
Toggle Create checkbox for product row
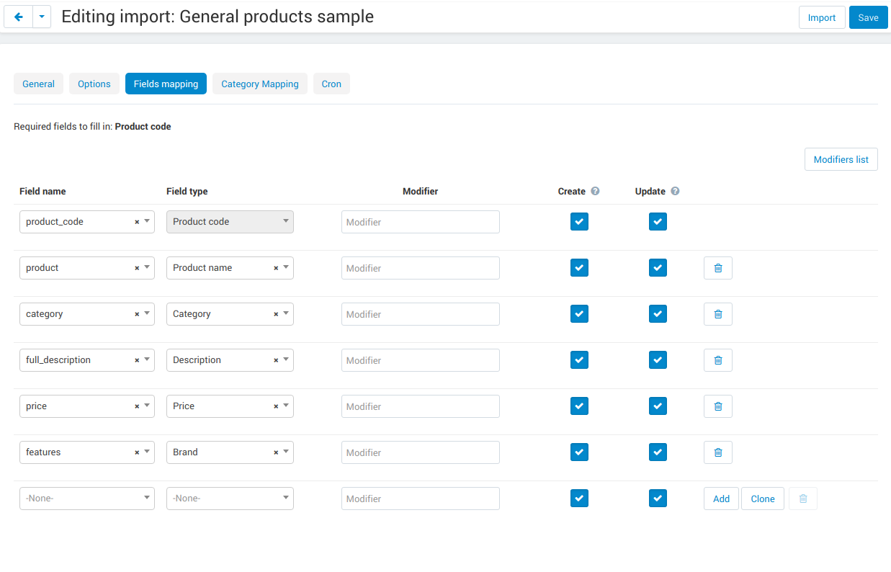(579, 267)
